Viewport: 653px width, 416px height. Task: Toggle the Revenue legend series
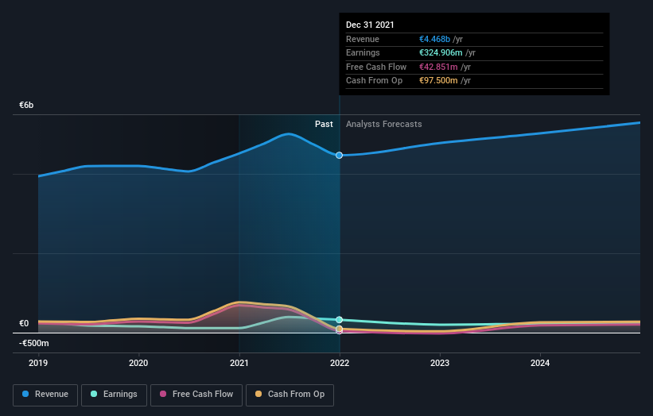45,395
